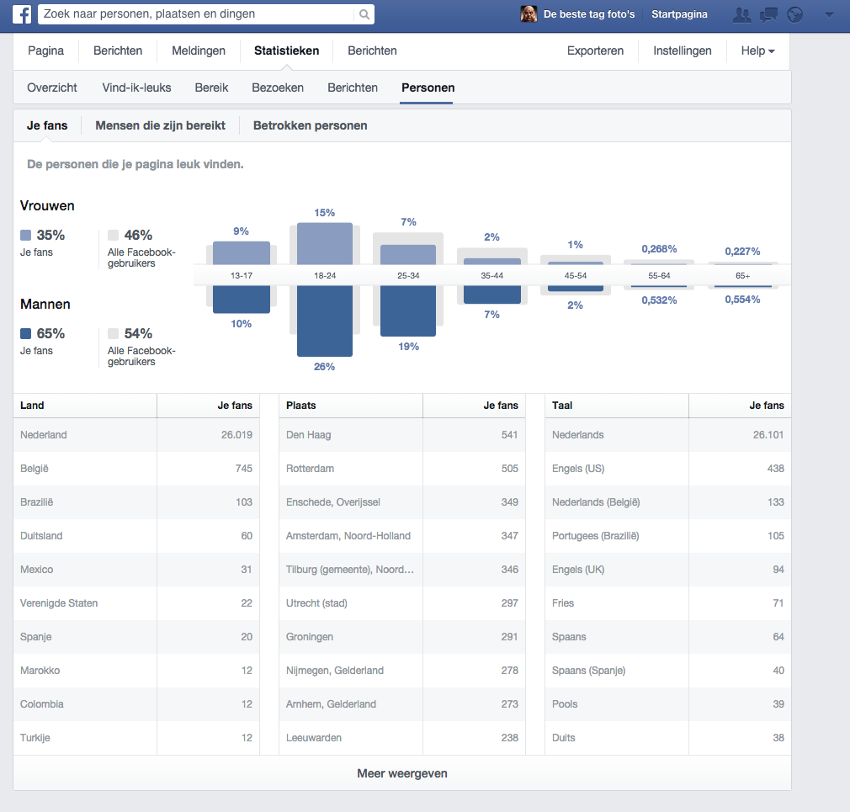
Task: Select the Statistieken tab
Action: tap(287, 51)
